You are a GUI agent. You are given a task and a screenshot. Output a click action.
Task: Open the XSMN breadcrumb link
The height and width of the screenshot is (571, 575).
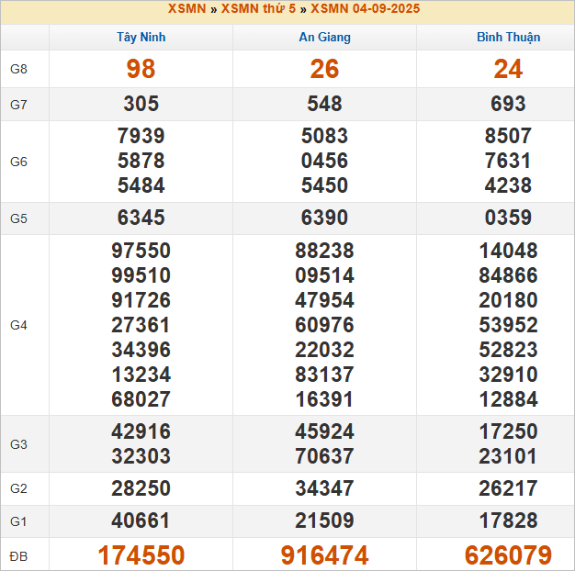186,9
